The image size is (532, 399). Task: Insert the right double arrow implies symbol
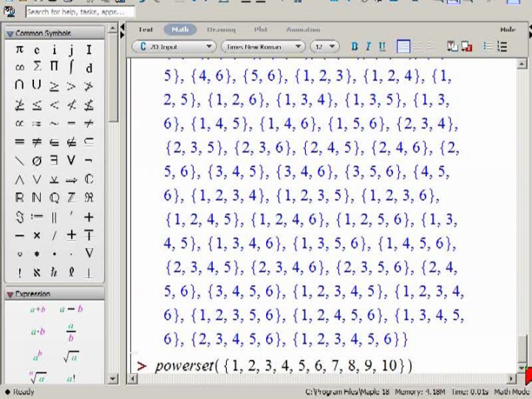point(71,180)
